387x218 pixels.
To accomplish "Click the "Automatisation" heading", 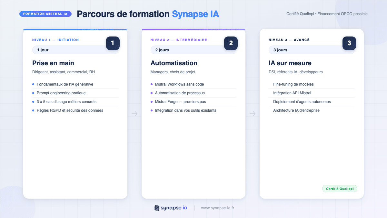I will pyautogui.click(x=174, y=63).
